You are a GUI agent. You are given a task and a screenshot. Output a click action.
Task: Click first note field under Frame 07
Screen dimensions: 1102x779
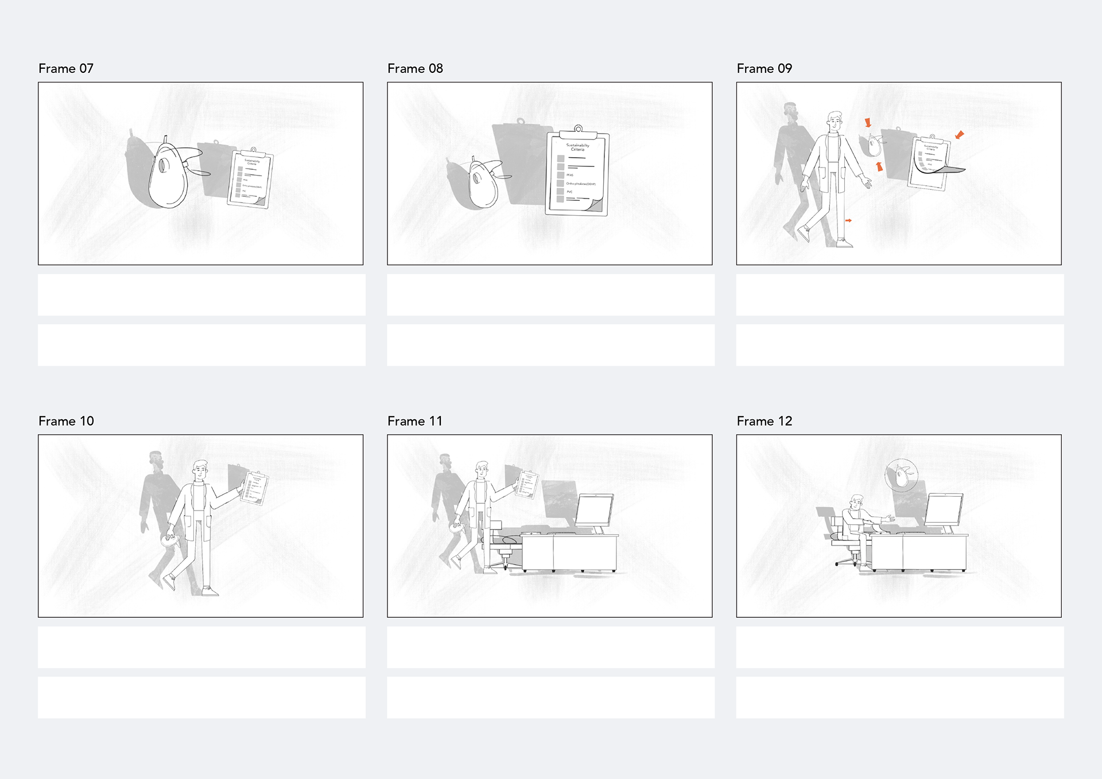coord(201,295)
